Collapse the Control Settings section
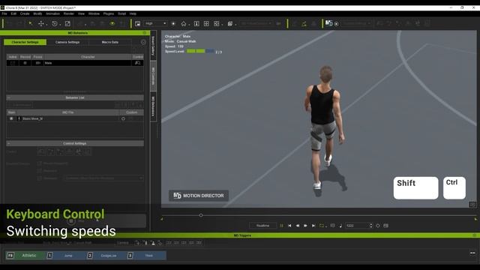The height and width of the screenshot is (270, 480). pos(9,143)
